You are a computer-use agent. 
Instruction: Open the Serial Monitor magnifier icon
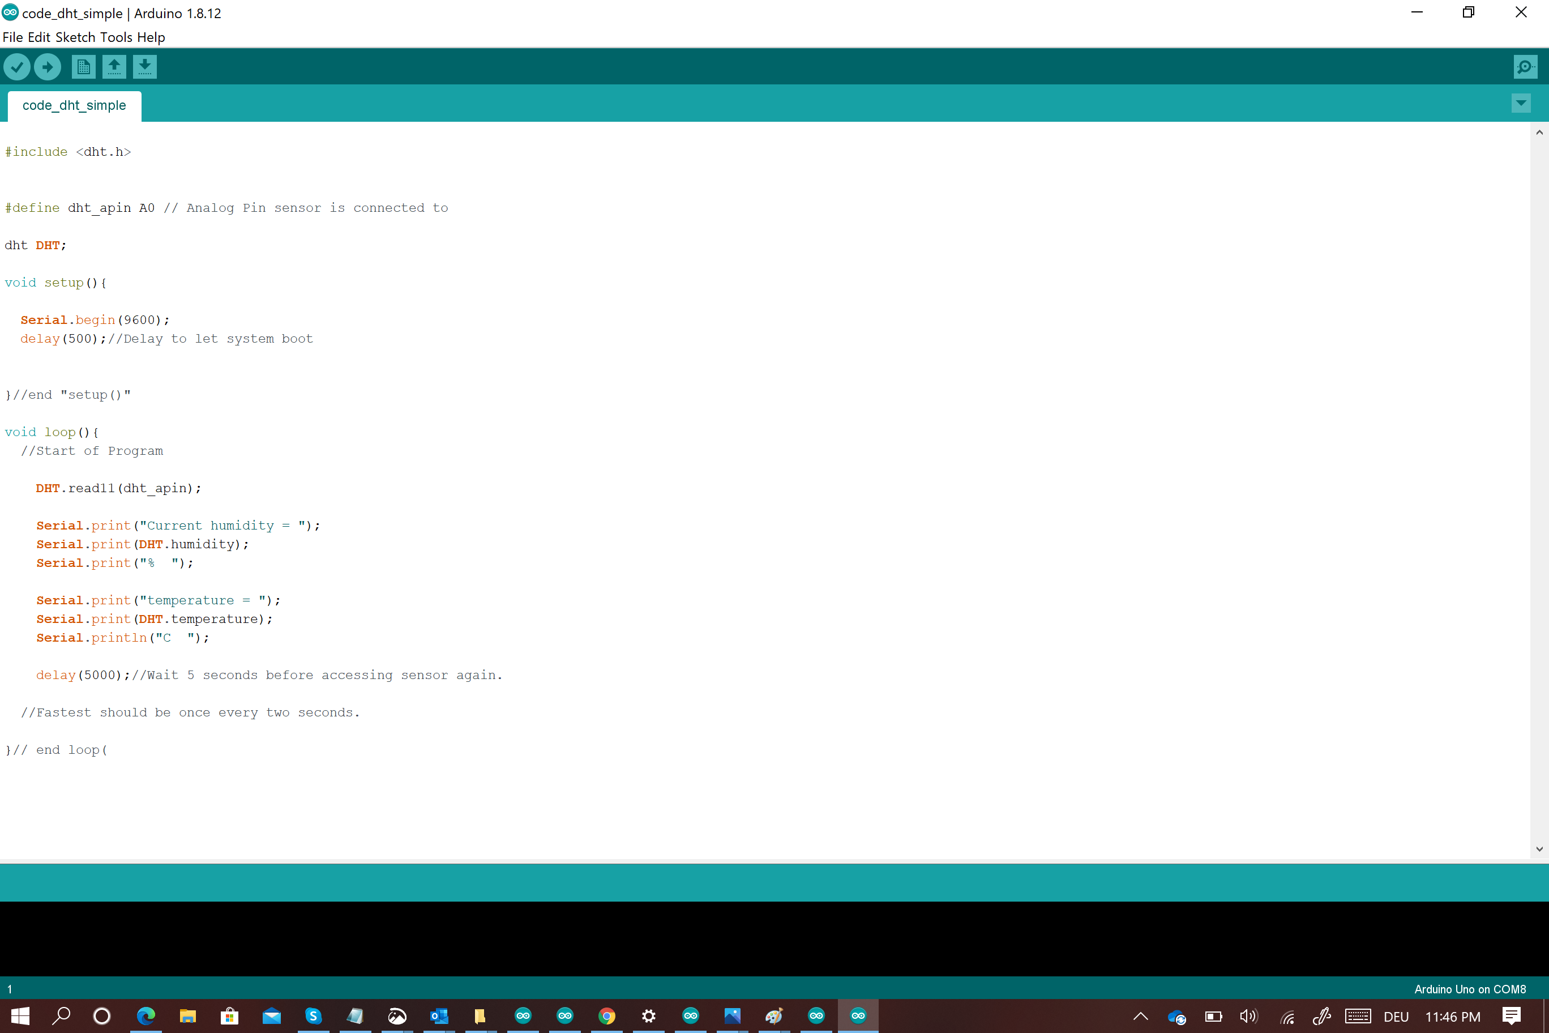(x=1525, y=66)
